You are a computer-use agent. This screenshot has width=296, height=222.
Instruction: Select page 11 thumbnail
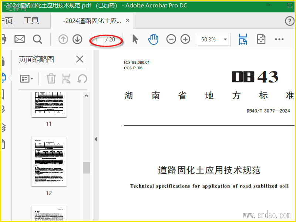coord(49,105)
